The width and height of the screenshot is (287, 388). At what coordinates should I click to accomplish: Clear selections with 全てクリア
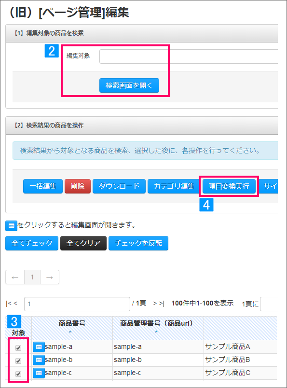[x=83, y=243]
